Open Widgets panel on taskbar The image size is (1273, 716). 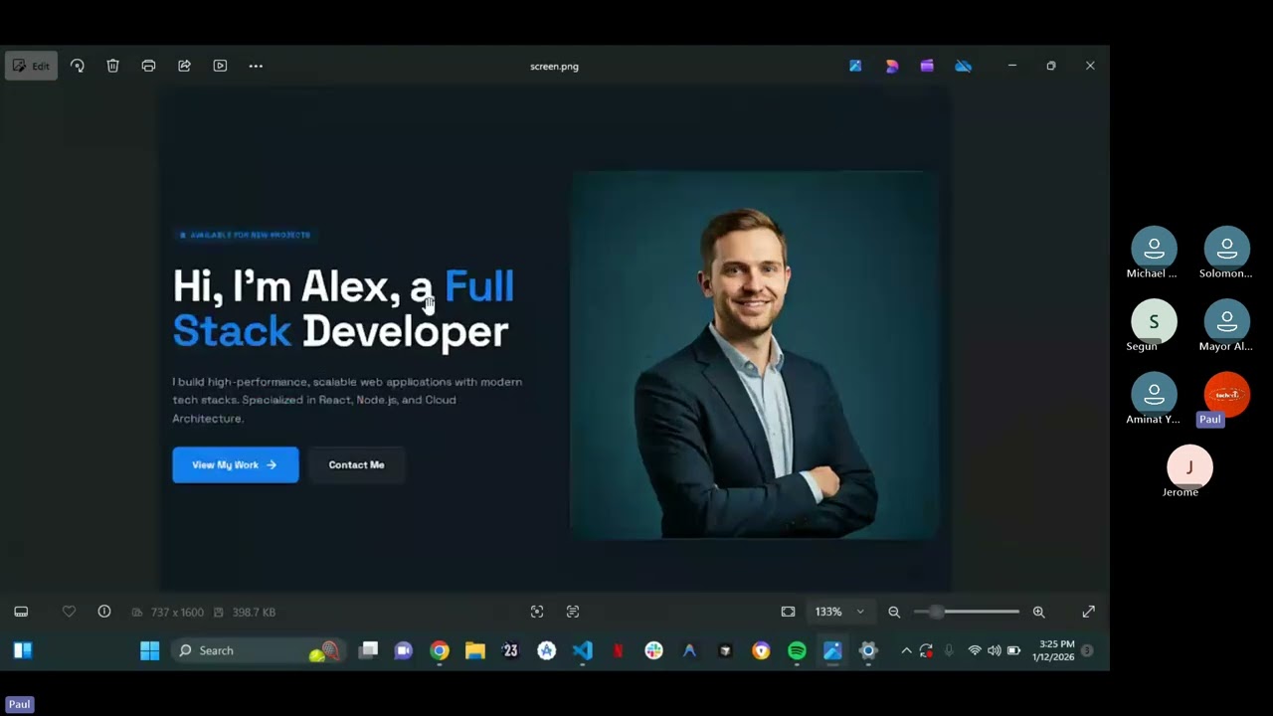coord(22,650)
